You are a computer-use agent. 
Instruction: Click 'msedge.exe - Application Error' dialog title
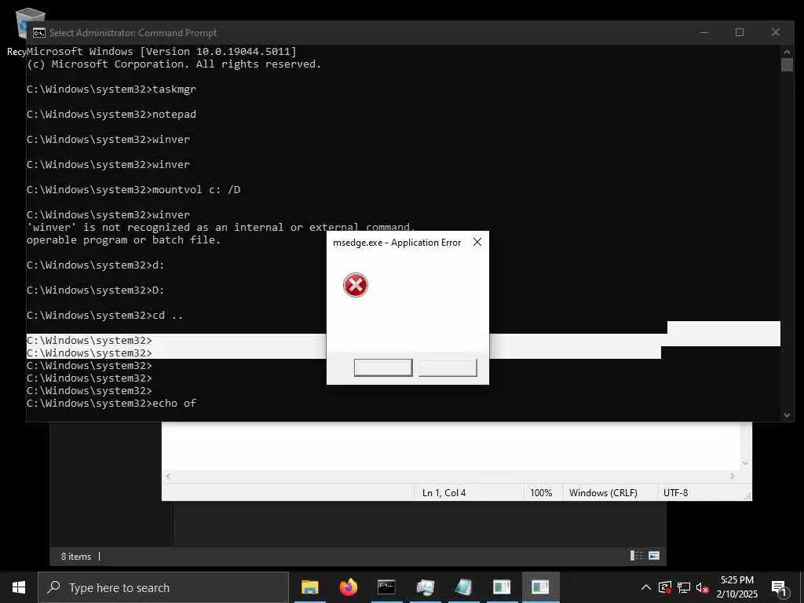pyautogui.click(x=397, y=243)
